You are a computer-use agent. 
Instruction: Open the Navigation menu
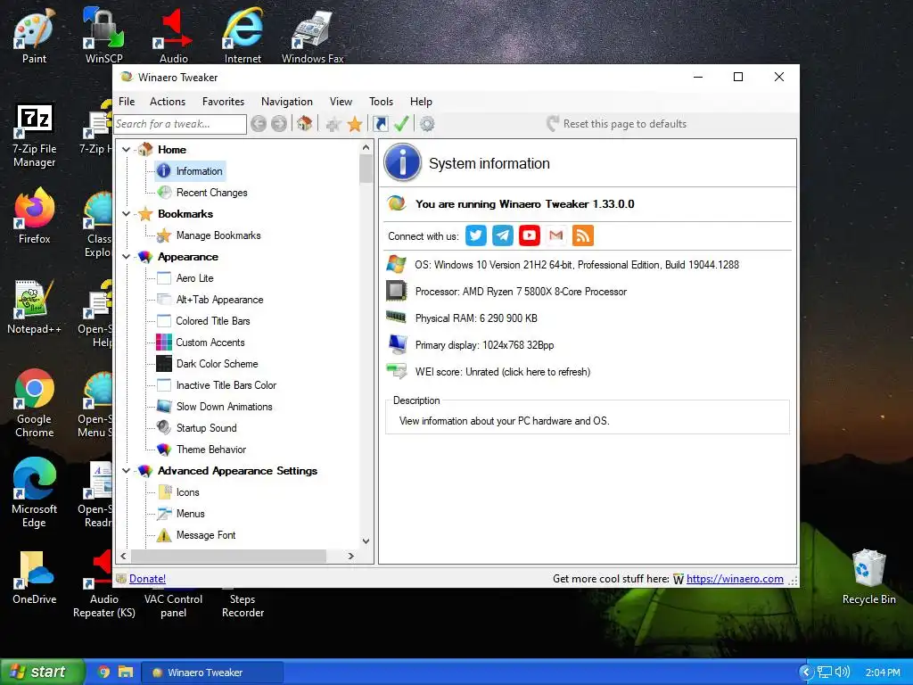[x=286, y=102]
